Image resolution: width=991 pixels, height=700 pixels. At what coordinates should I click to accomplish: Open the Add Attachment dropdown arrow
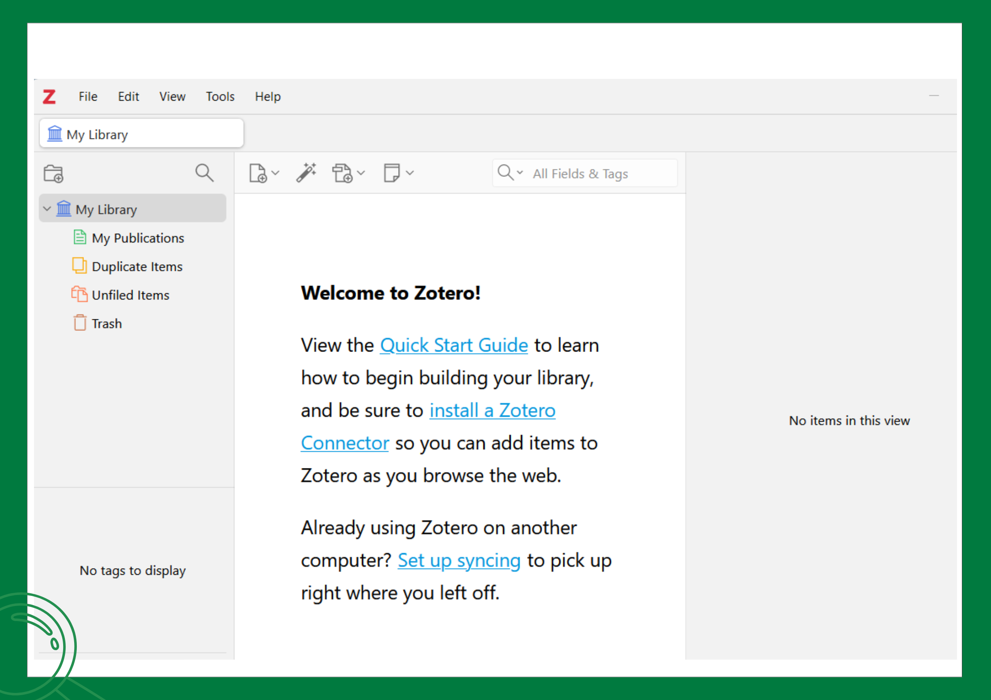(361, 173)
